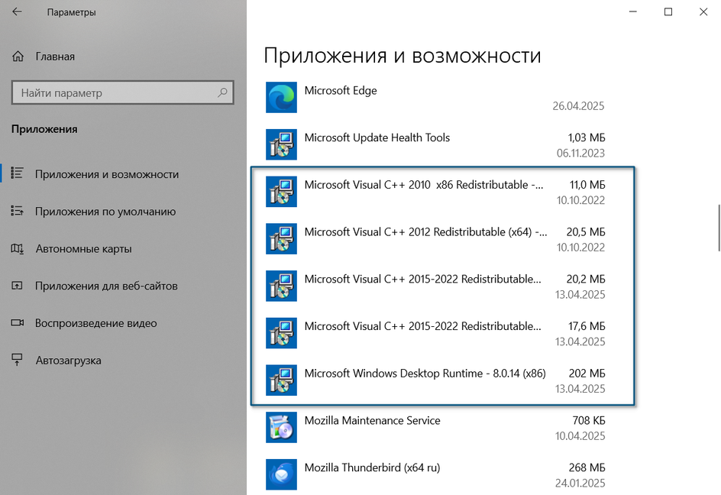Click the Приложения по умолчанию icon
The height and width of the screenshot is (495, 721).
click(x=17, y=211)
